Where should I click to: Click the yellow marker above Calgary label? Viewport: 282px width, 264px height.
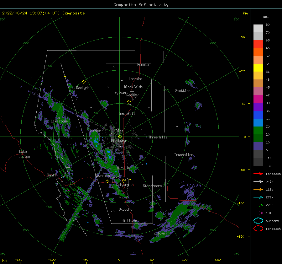click(x=124, y=181)
